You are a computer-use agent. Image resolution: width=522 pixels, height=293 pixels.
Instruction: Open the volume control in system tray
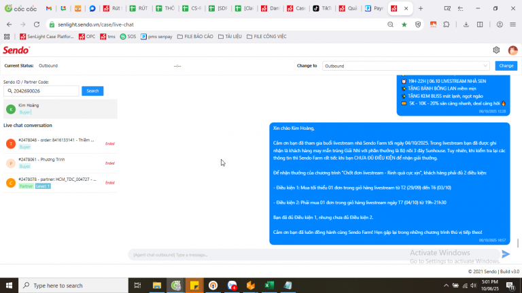coord(474,286)
